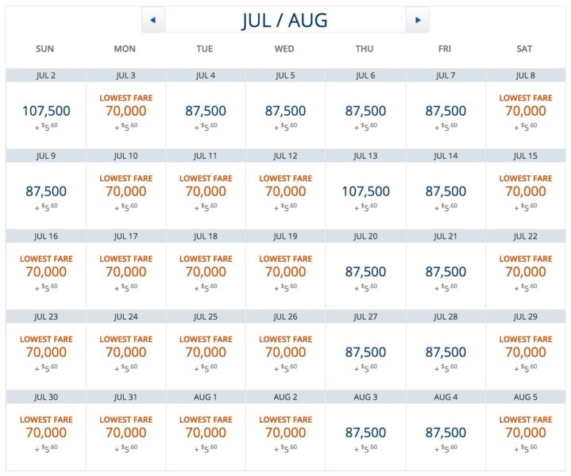Select the Jul 8 lowest fare 70,000

pyautogui.click(x=526, y=112)
